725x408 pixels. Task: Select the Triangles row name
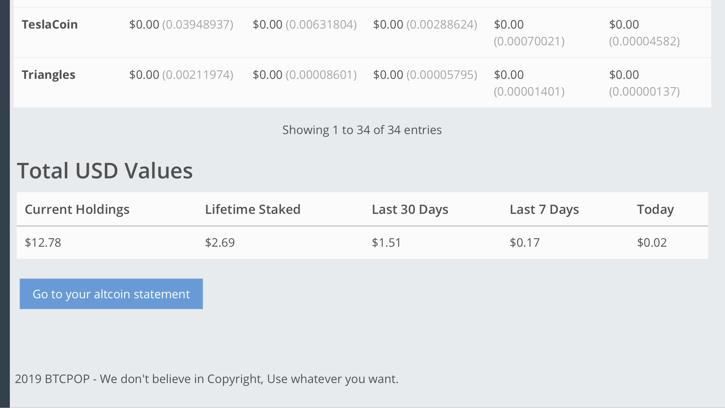coord(49,75)
